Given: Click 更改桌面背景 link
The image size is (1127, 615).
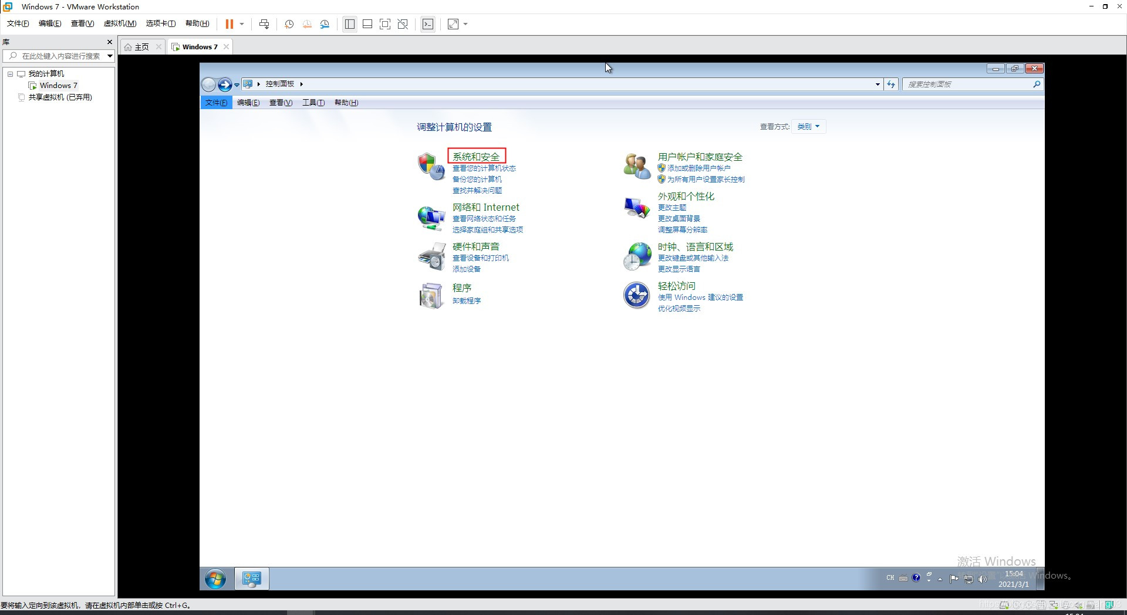Looking at the screenshot, I should pos(679,219).
